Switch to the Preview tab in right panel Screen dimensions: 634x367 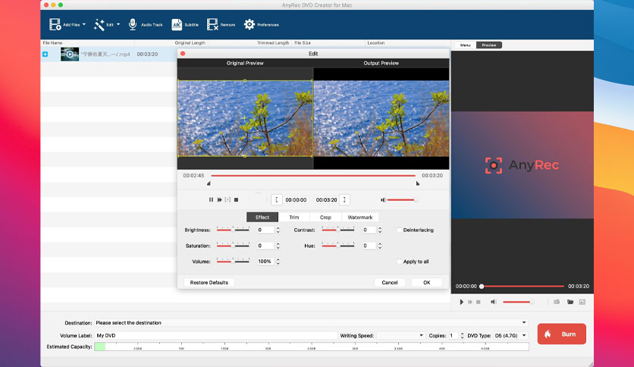(x=489, y=45)
